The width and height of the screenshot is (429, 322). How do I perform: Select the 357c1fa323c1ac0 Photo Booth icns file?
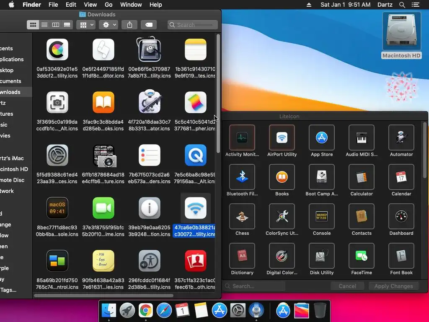(195, 261)
